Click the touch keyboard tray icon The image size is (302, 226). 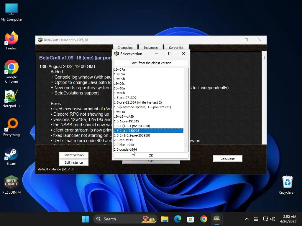point(256,219)
